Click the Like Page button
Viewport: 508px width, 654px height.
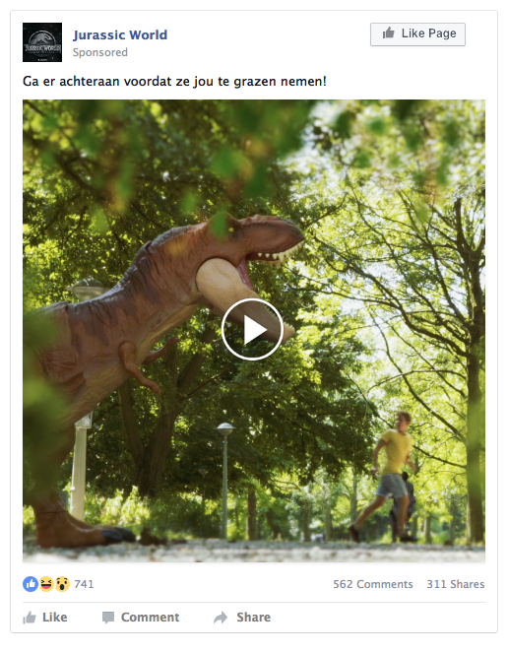(x=417, y=34)
